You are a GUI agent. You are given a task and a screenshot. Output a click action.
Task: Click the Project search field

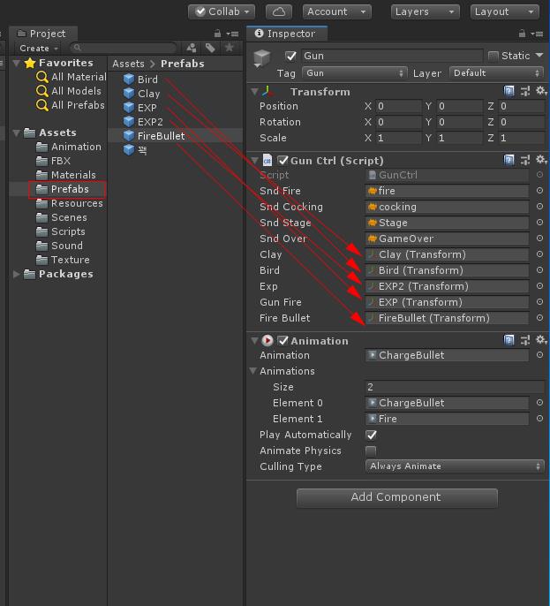[124, 48]
